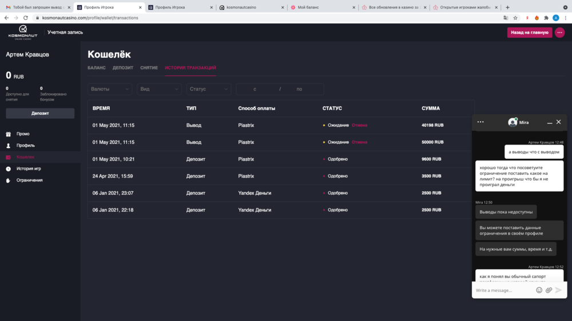Viewport: 572px width, 321px height.
Task: Click the emoji icon in chat
Action: [539, 290]
